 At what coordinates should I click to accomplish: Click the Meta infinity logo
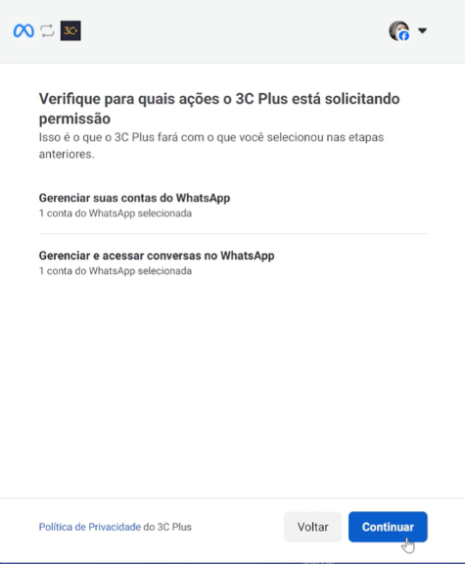(x=23, y=31)
